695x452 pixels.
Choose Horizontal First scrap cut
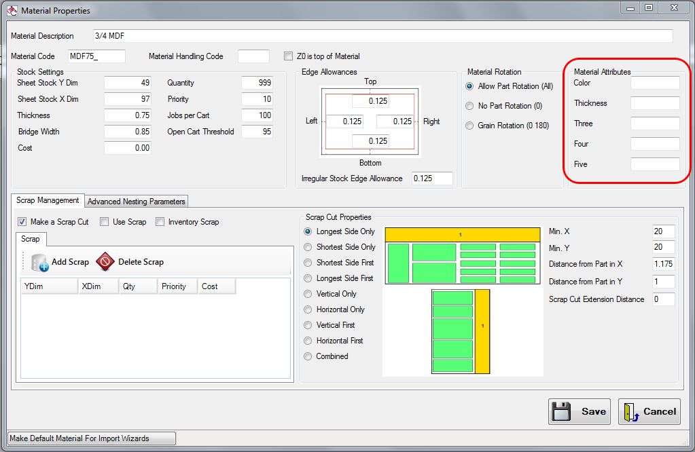pyautogui.click(x=308, y=341)
